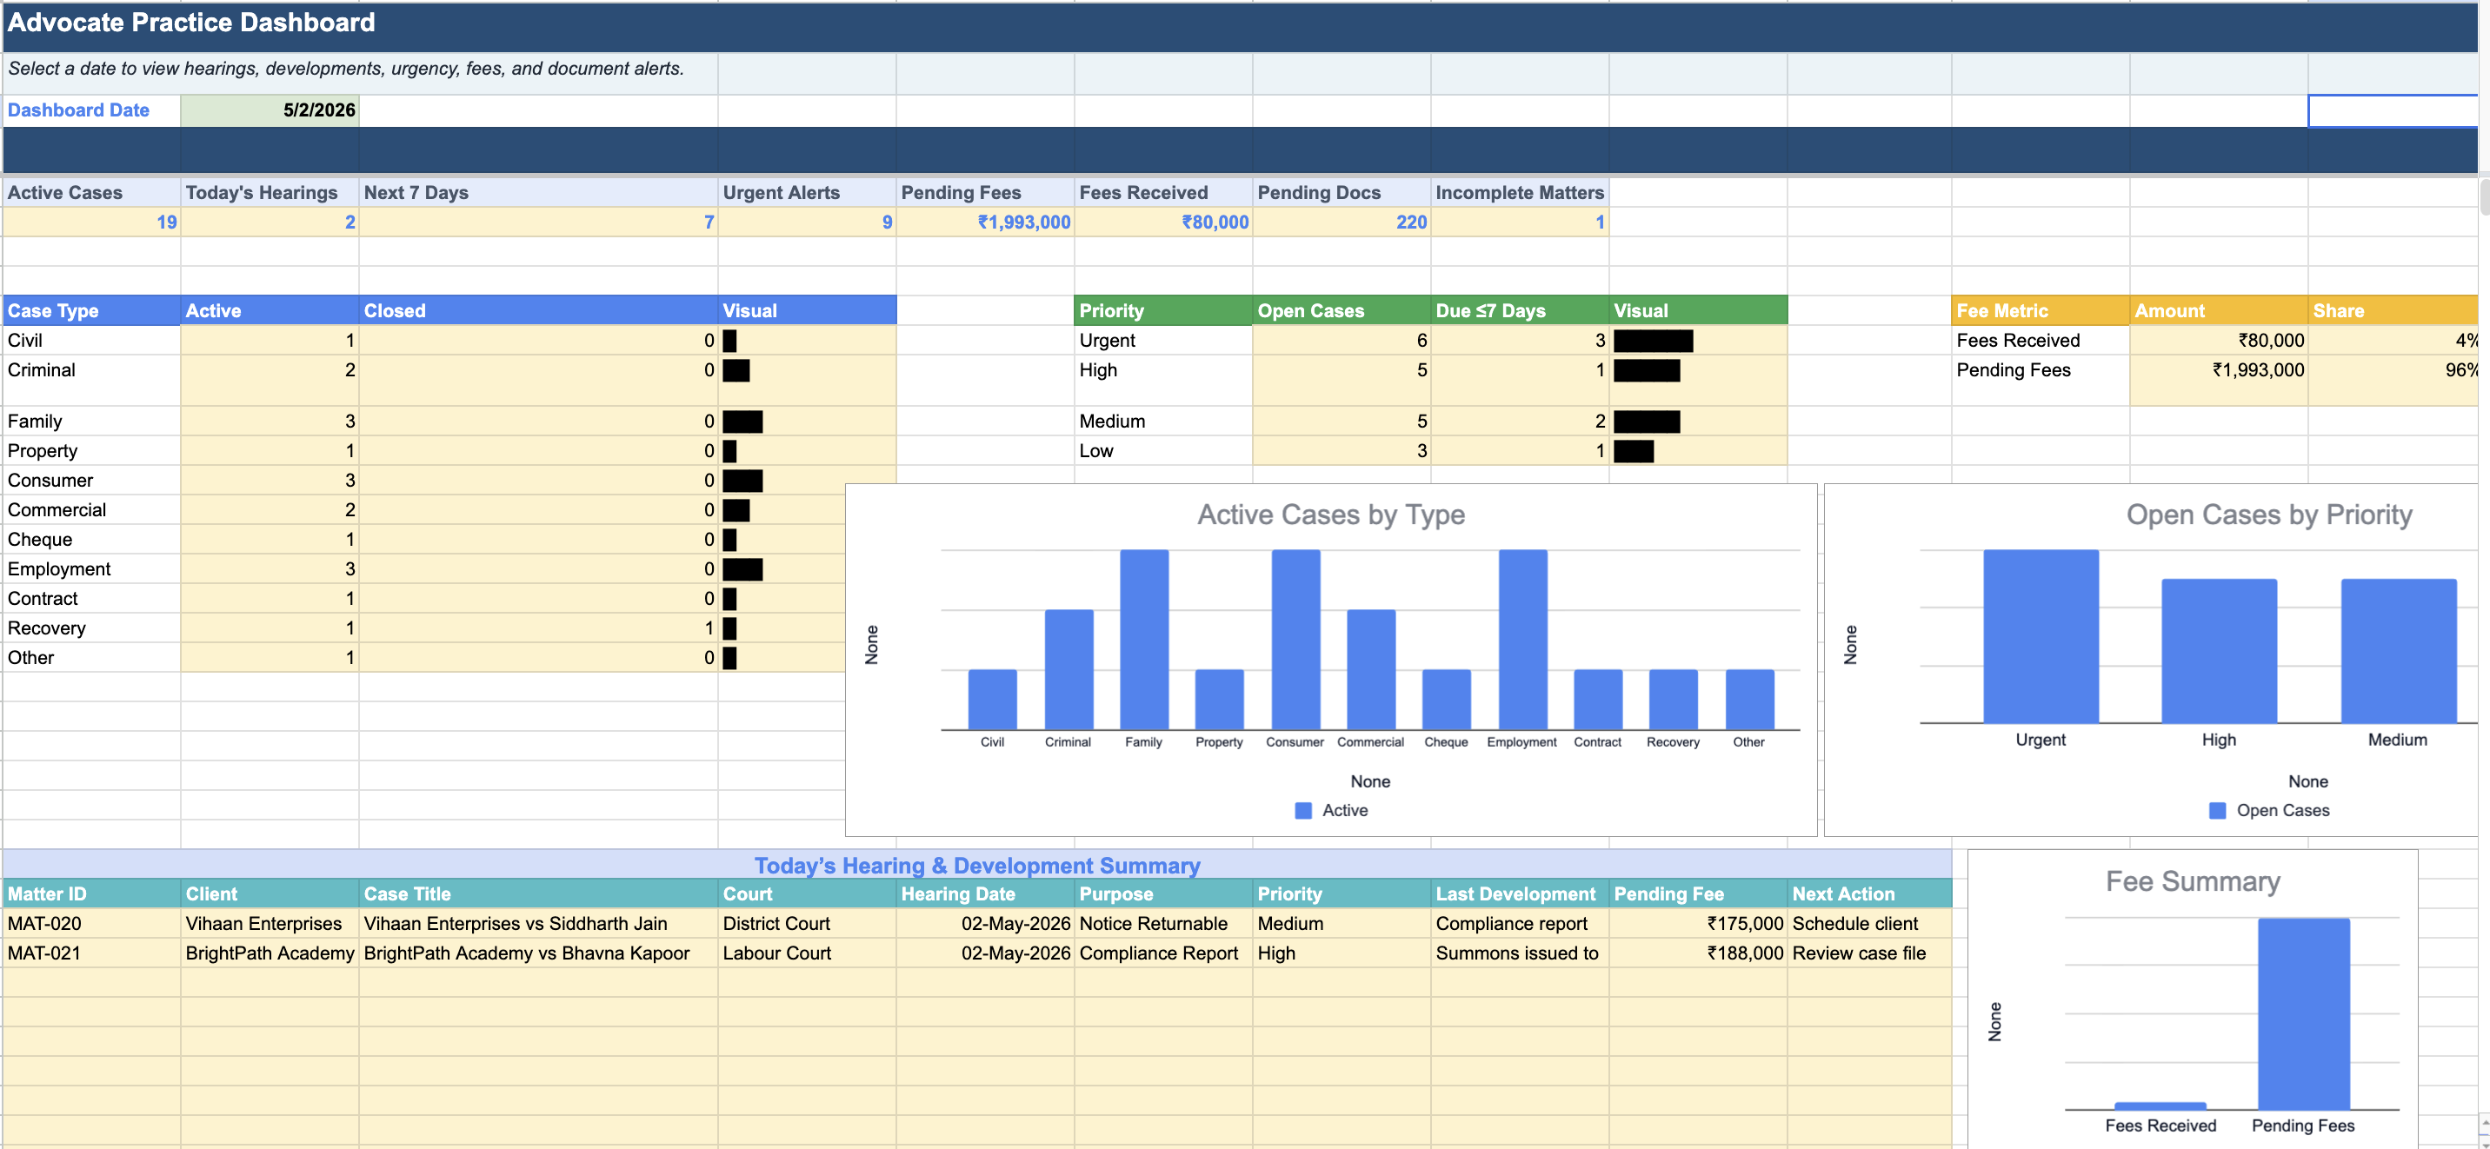Click the Family bar in Active Cases chart

[1143, 640]
